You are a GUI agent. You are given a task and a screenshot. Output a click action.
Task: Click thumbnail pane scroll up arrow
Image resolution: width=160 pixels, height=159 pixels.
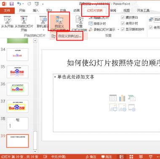35,41
